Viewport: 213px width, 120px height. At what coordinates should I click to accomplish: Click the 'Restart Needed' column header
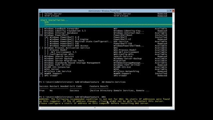pyautogui.click(x=59, y=86)
